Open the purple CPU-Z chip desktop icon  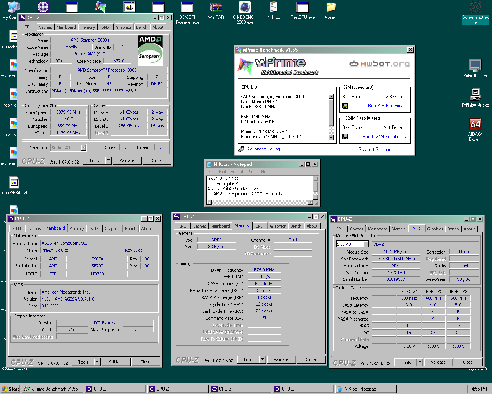(43, 7)
